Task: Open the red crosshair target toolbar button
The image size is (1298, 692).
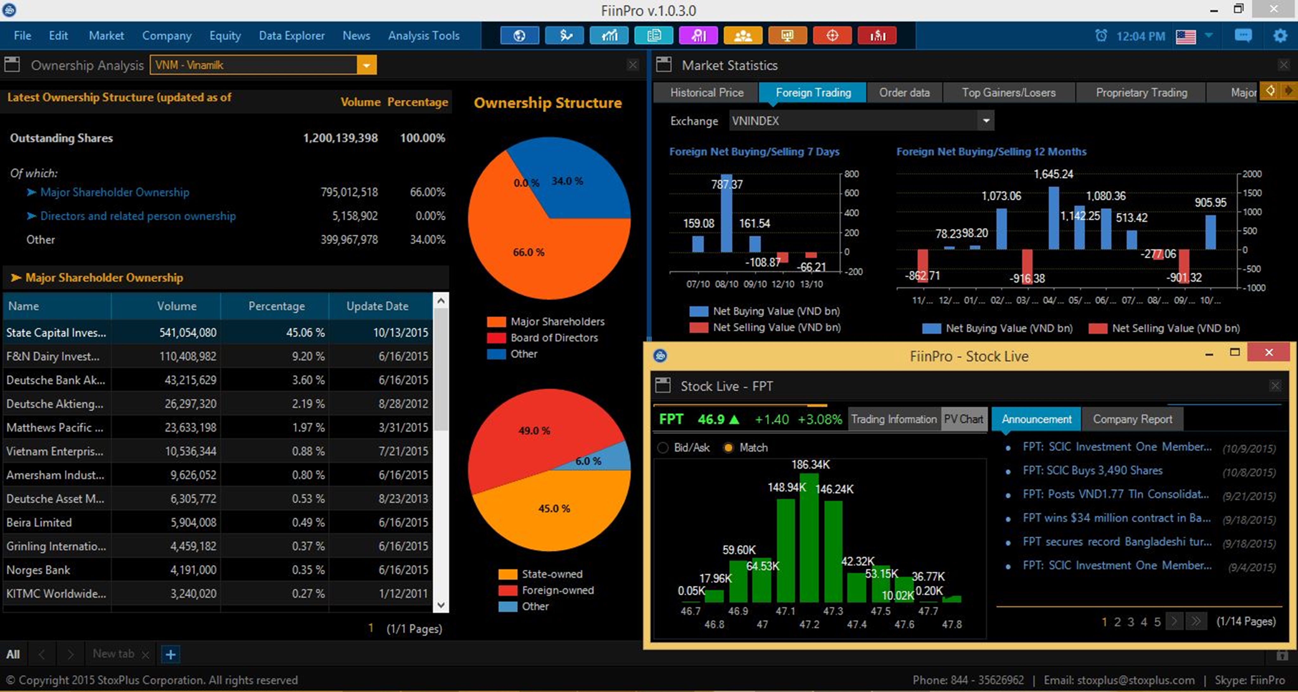Action: click(x=832, y=36)
